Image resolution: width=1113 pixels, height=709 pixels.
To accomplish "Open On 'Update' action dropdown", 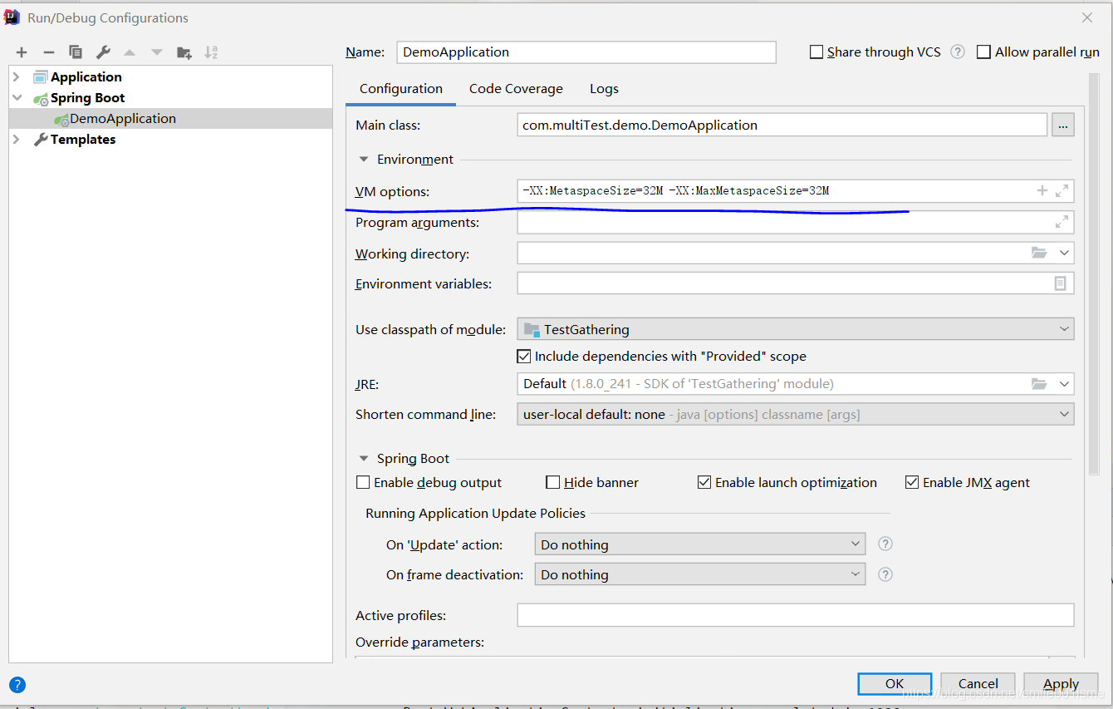I will click(700, 544).
